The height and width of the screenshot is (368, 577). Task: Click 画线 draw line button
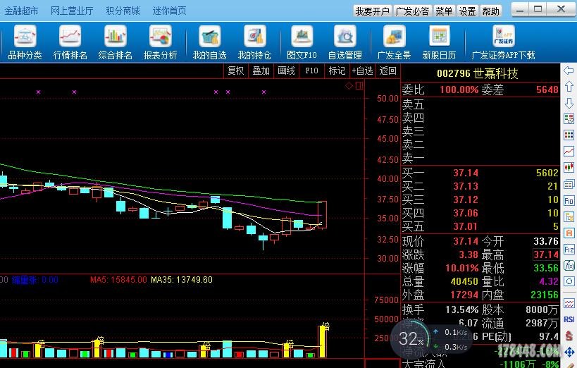point(286,70)
